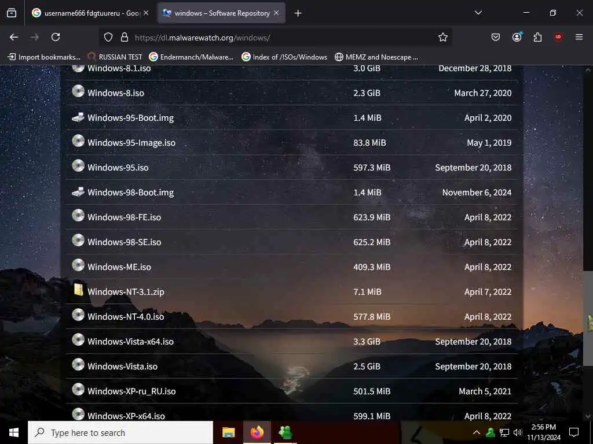593x444 pixels.
Task: Click the taskbar search box
Action: [120, 432]
